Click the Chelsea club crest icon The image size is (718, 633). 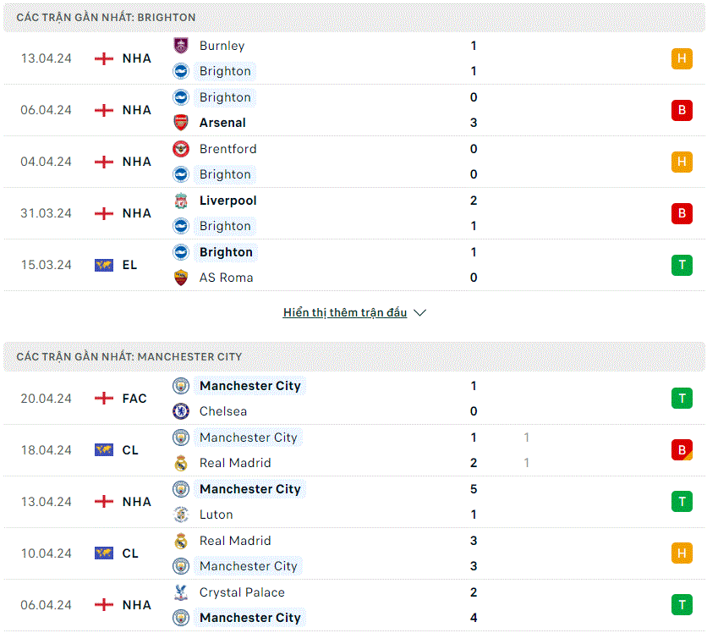tap(181, 411)
